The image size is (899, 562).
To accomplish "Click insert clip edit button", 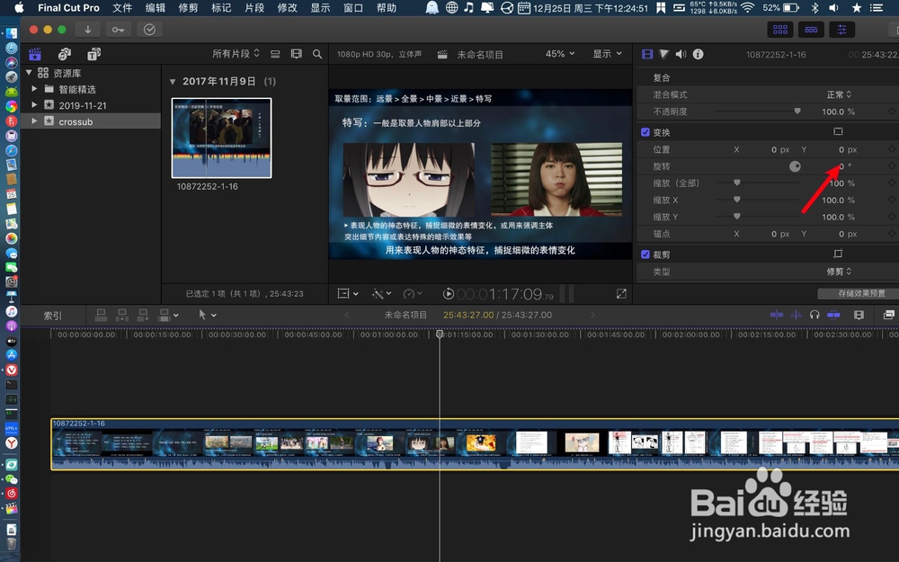I will pos(122,314).
